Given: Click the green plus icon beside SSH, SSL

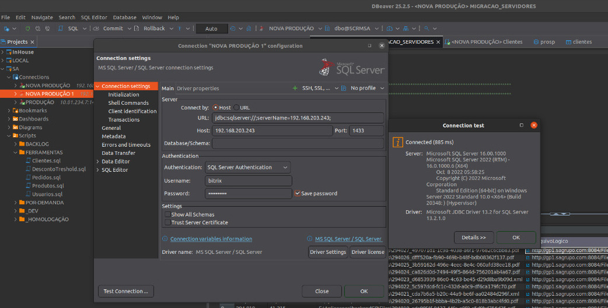Looking at the screenshot, I should pos(295,88).
